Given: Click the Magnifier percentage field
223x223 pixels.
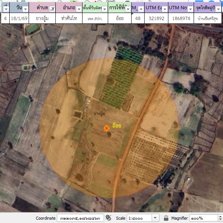Looking at the screenshot, I should click(204, 218).
